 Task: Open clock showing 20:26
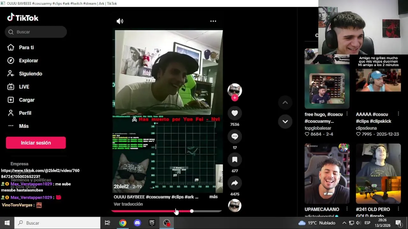pos(382,223)
